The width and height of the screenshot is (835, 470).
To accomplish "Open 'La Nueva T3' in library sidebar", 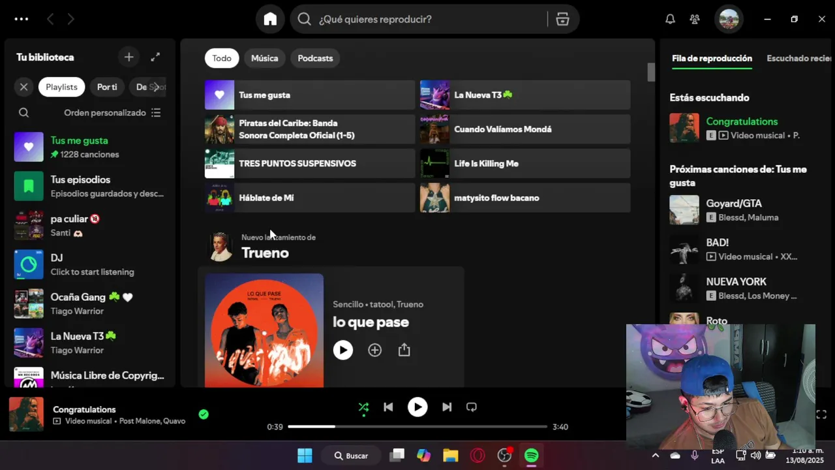I will pos(90,343).
